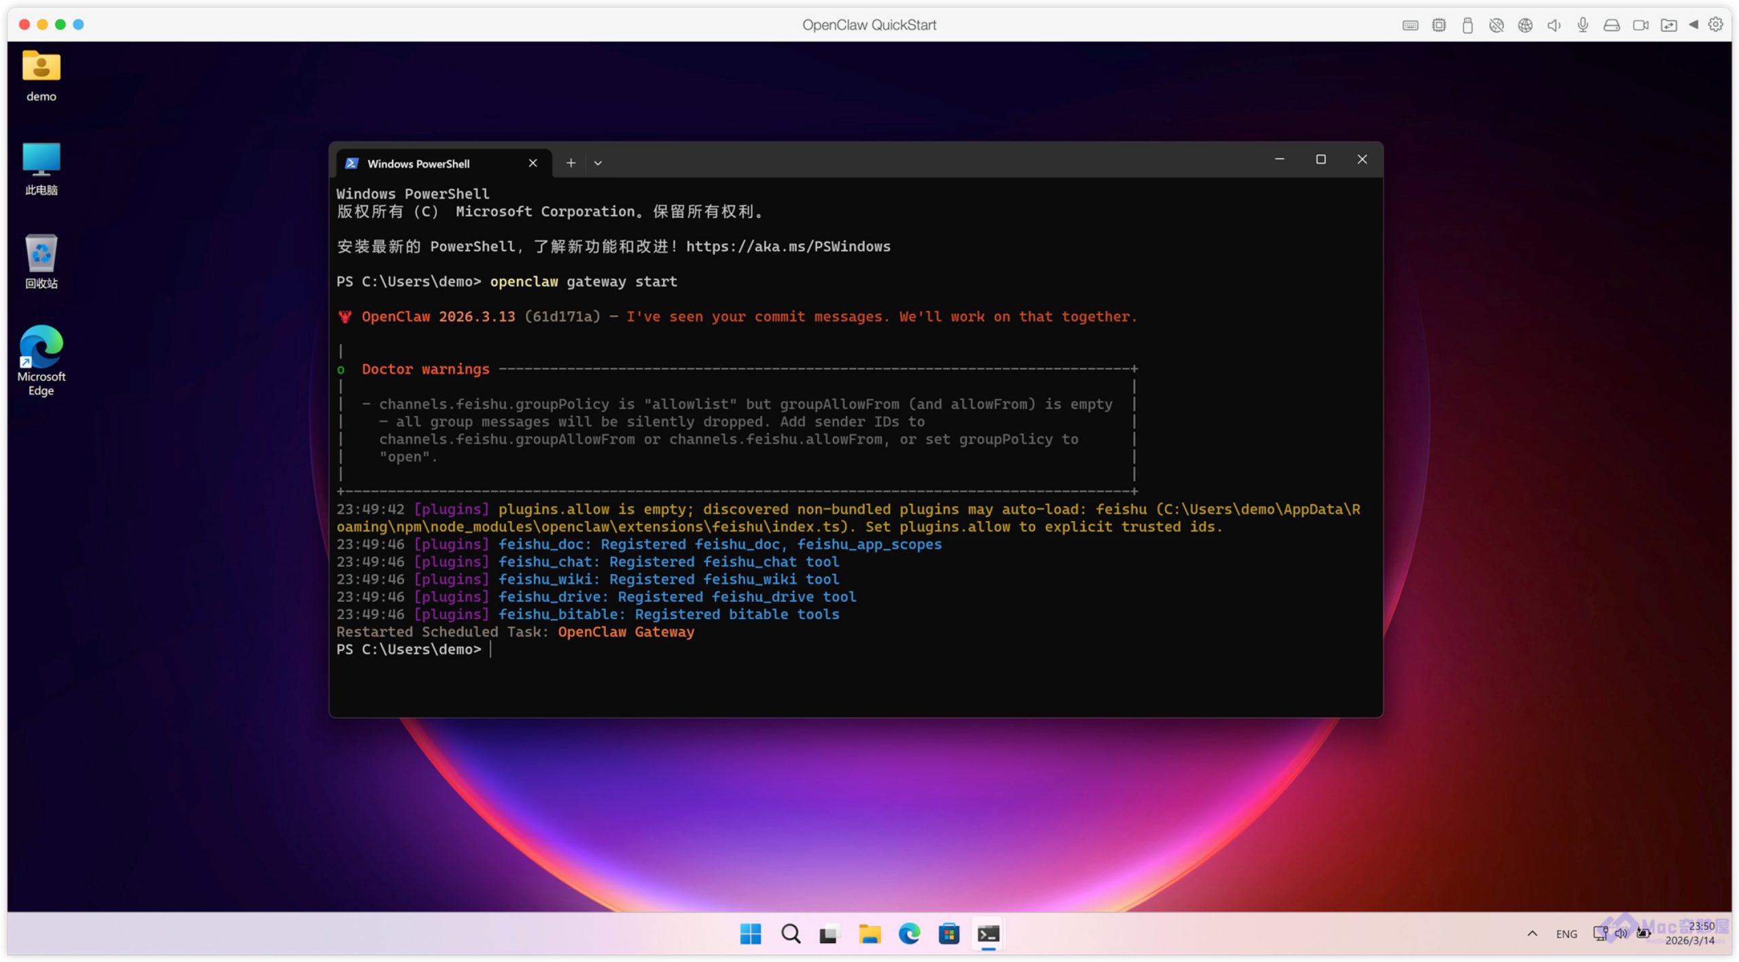Open CPU chip settings in VM toolbar
The height and width of the screenshot is (962, 1739).
(x=1438, y=25)
